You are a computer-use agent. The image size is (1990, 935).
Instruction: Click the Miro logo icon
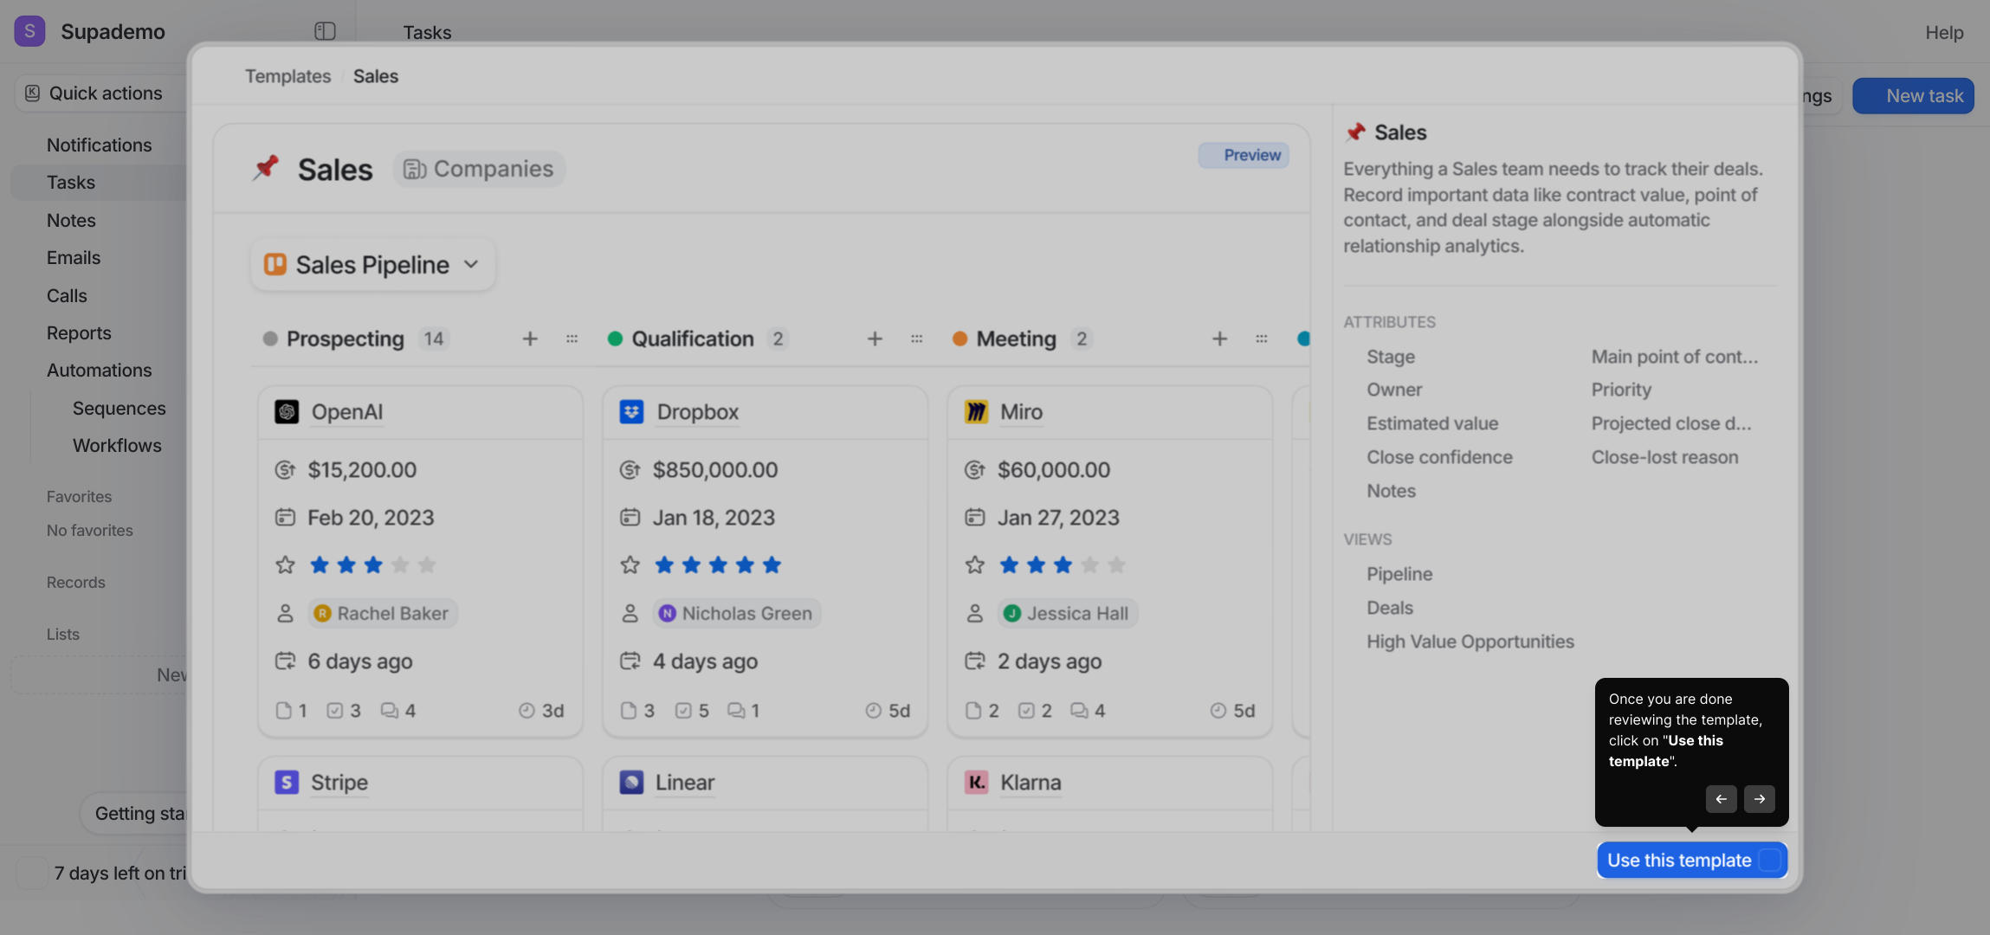pyautogui.click(x=976, y=412)
